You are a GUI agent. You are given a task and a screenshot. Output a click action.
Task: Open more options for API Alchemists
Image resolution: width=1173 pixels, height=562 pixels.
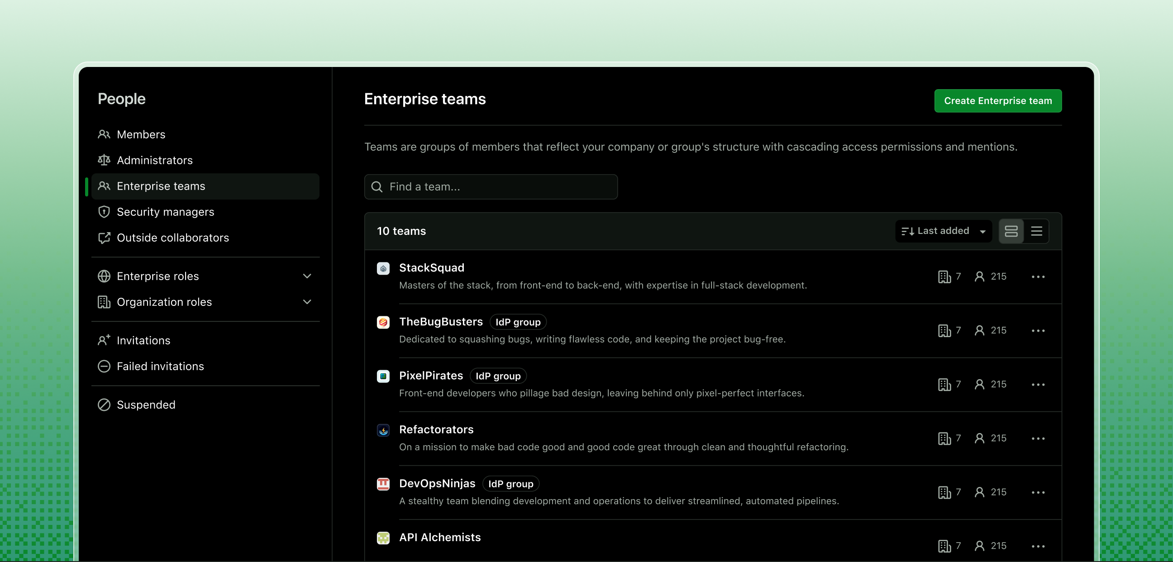[1038, 546]
